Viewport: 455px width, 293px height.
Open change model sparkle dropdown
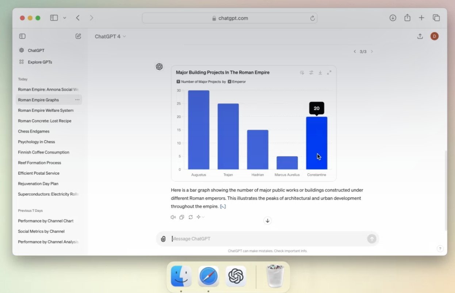coord(200,217)
